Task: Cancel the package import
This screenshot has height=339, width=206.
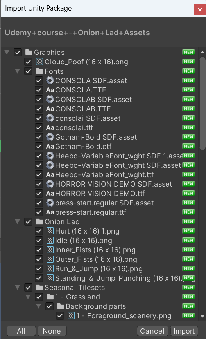Action: click(152, 331)
